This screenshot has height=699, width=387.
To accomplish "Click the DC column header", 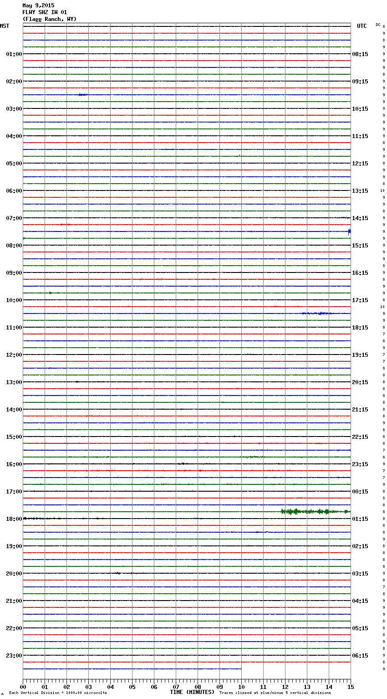I will [x=378, y=25].
